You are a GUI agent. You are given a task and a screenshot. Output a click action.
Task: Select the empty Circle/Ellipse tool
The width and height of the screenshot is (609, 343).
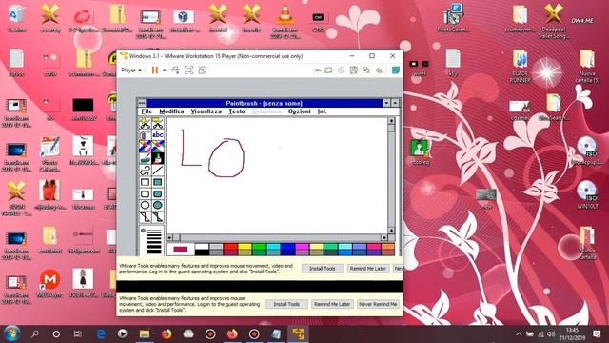(146, 205)
